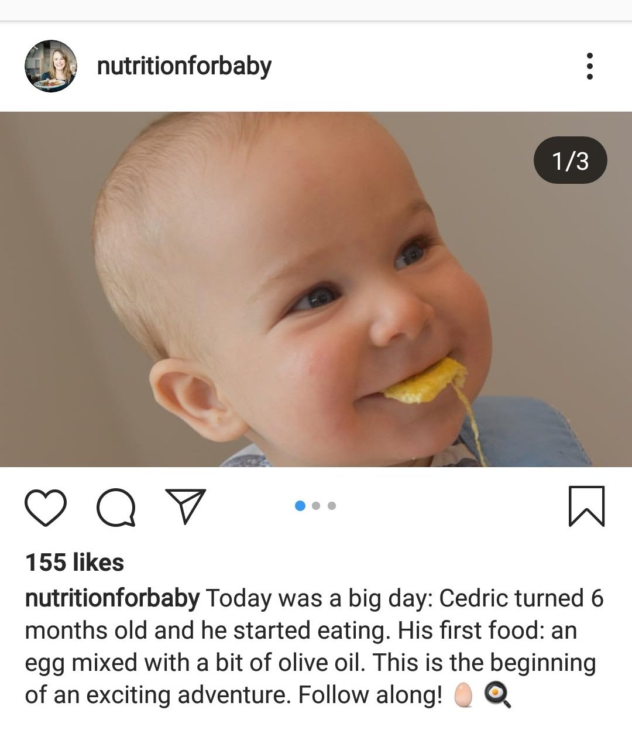Click the egg emoji in the caption
The height and width of the screenshot is (730, 632).
[463, 695]
